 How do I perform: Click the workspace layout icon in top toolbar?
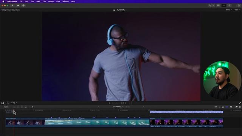(x=210, y=6)
